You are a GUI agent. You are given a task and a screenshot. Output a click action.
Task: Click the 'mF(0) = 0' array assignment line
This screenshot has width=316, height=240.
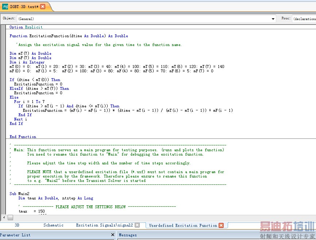tap(111, 71)
